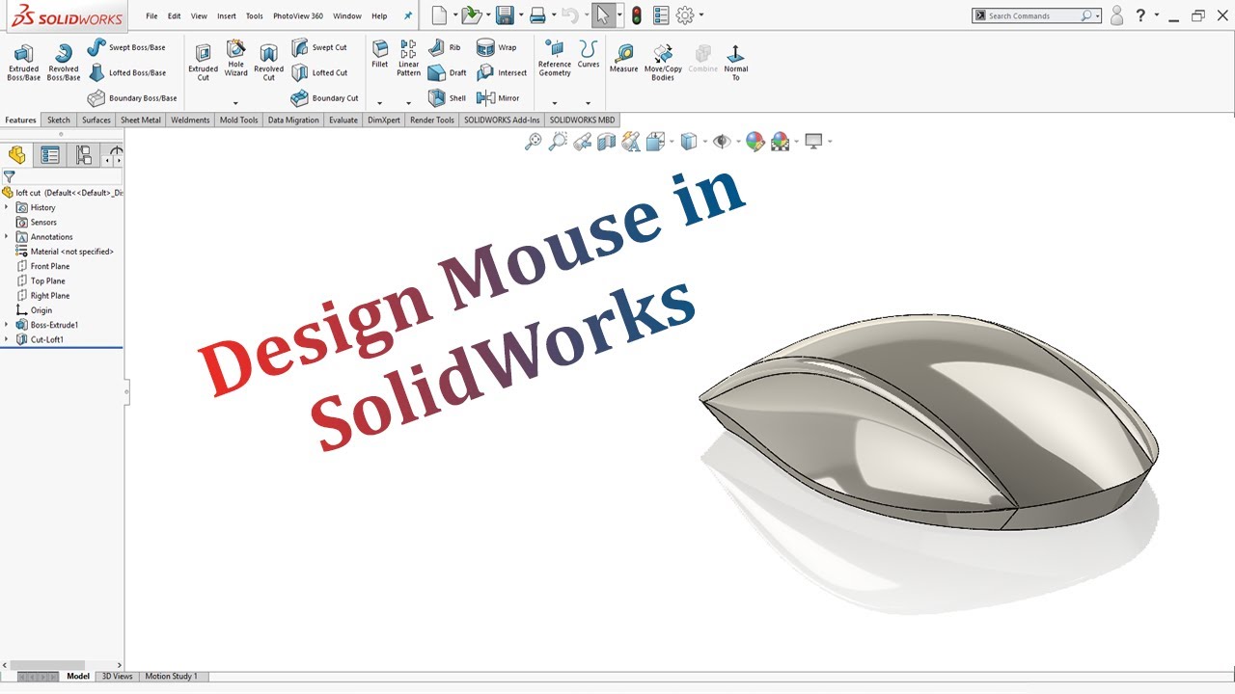Open the PropertyManager tab
This screenshot has height=694, width=1235.
click(50, 155)
